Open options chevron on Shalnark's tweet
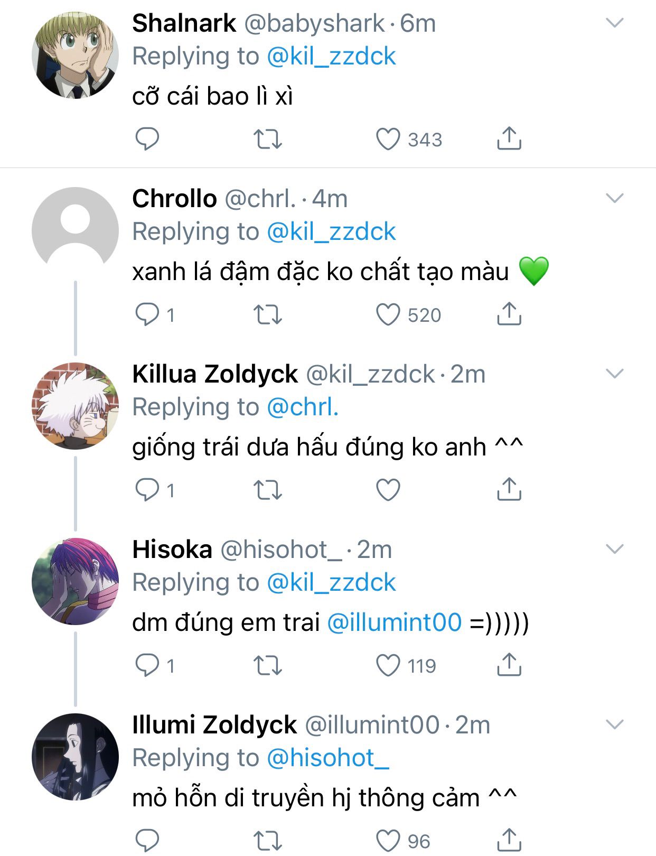Viewport: 656px width, 856px height. [x=615, y=23]
